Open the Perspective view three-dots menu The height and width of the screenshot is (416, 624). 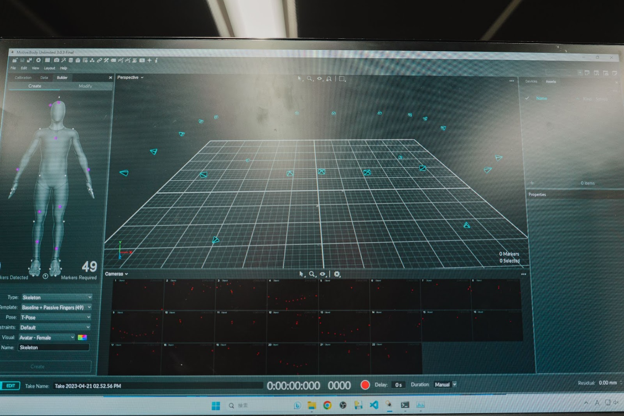(512, 81)
